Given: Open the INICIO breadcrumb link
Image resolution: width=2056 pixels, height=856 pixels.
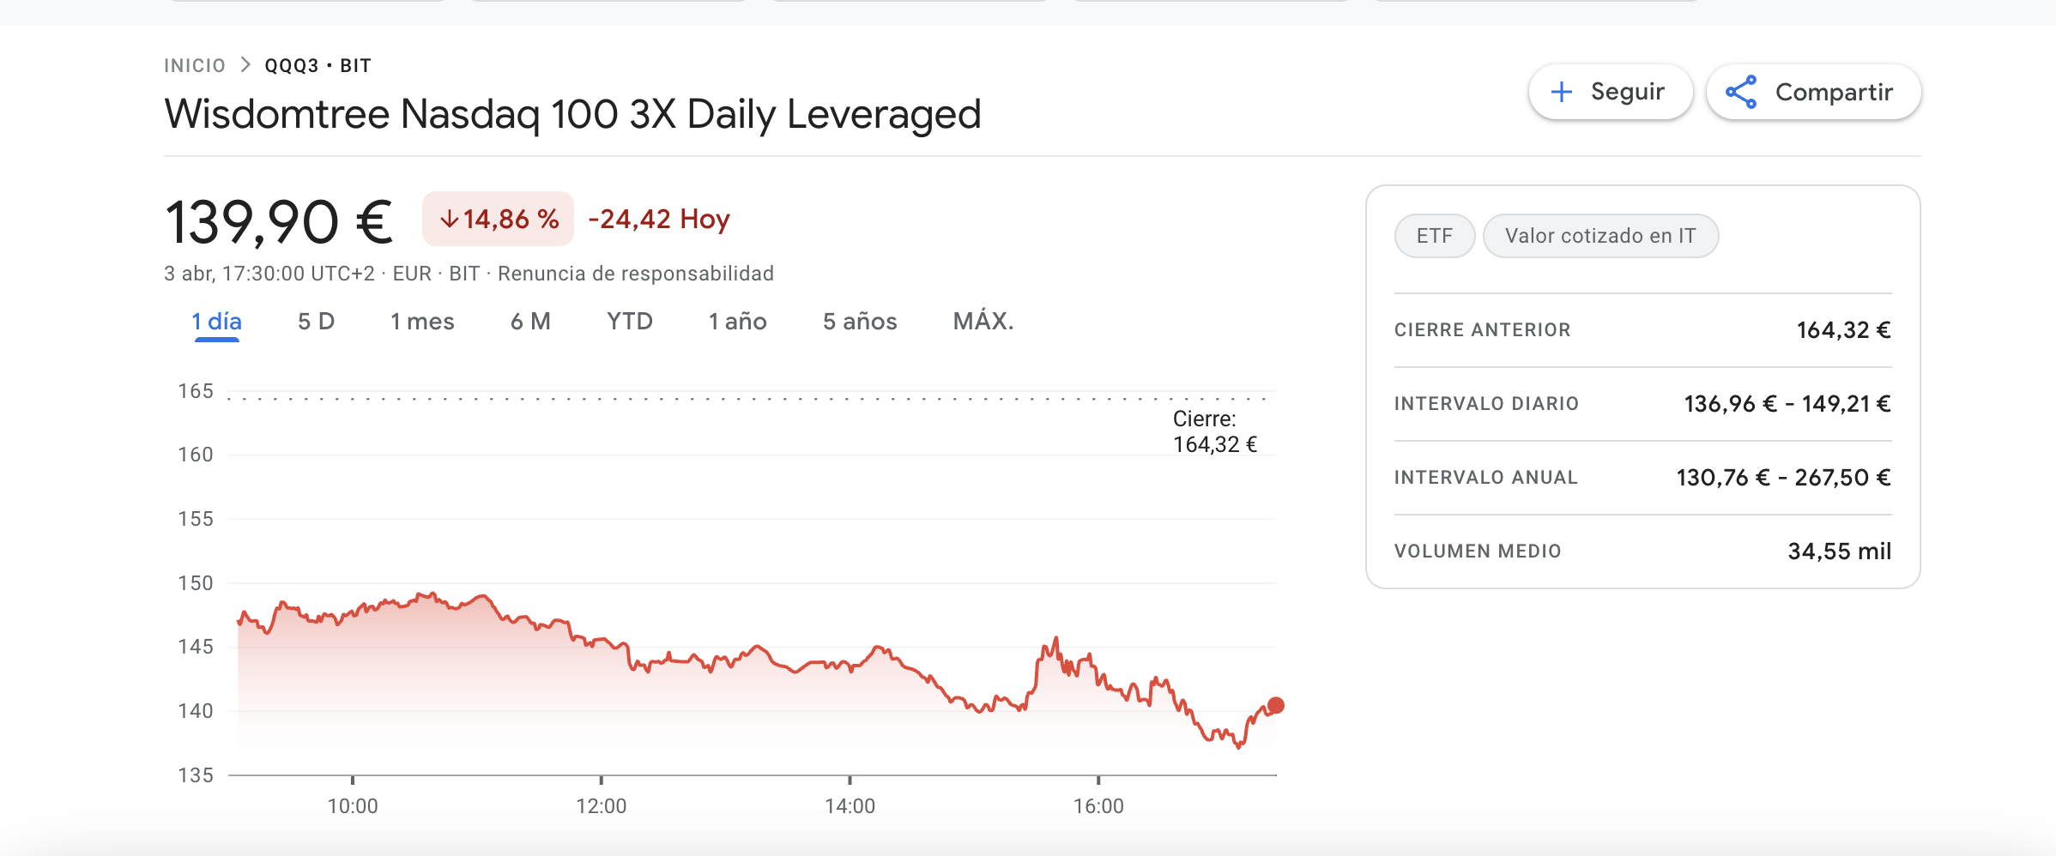Looking at the screenshot, I should 195,66.
